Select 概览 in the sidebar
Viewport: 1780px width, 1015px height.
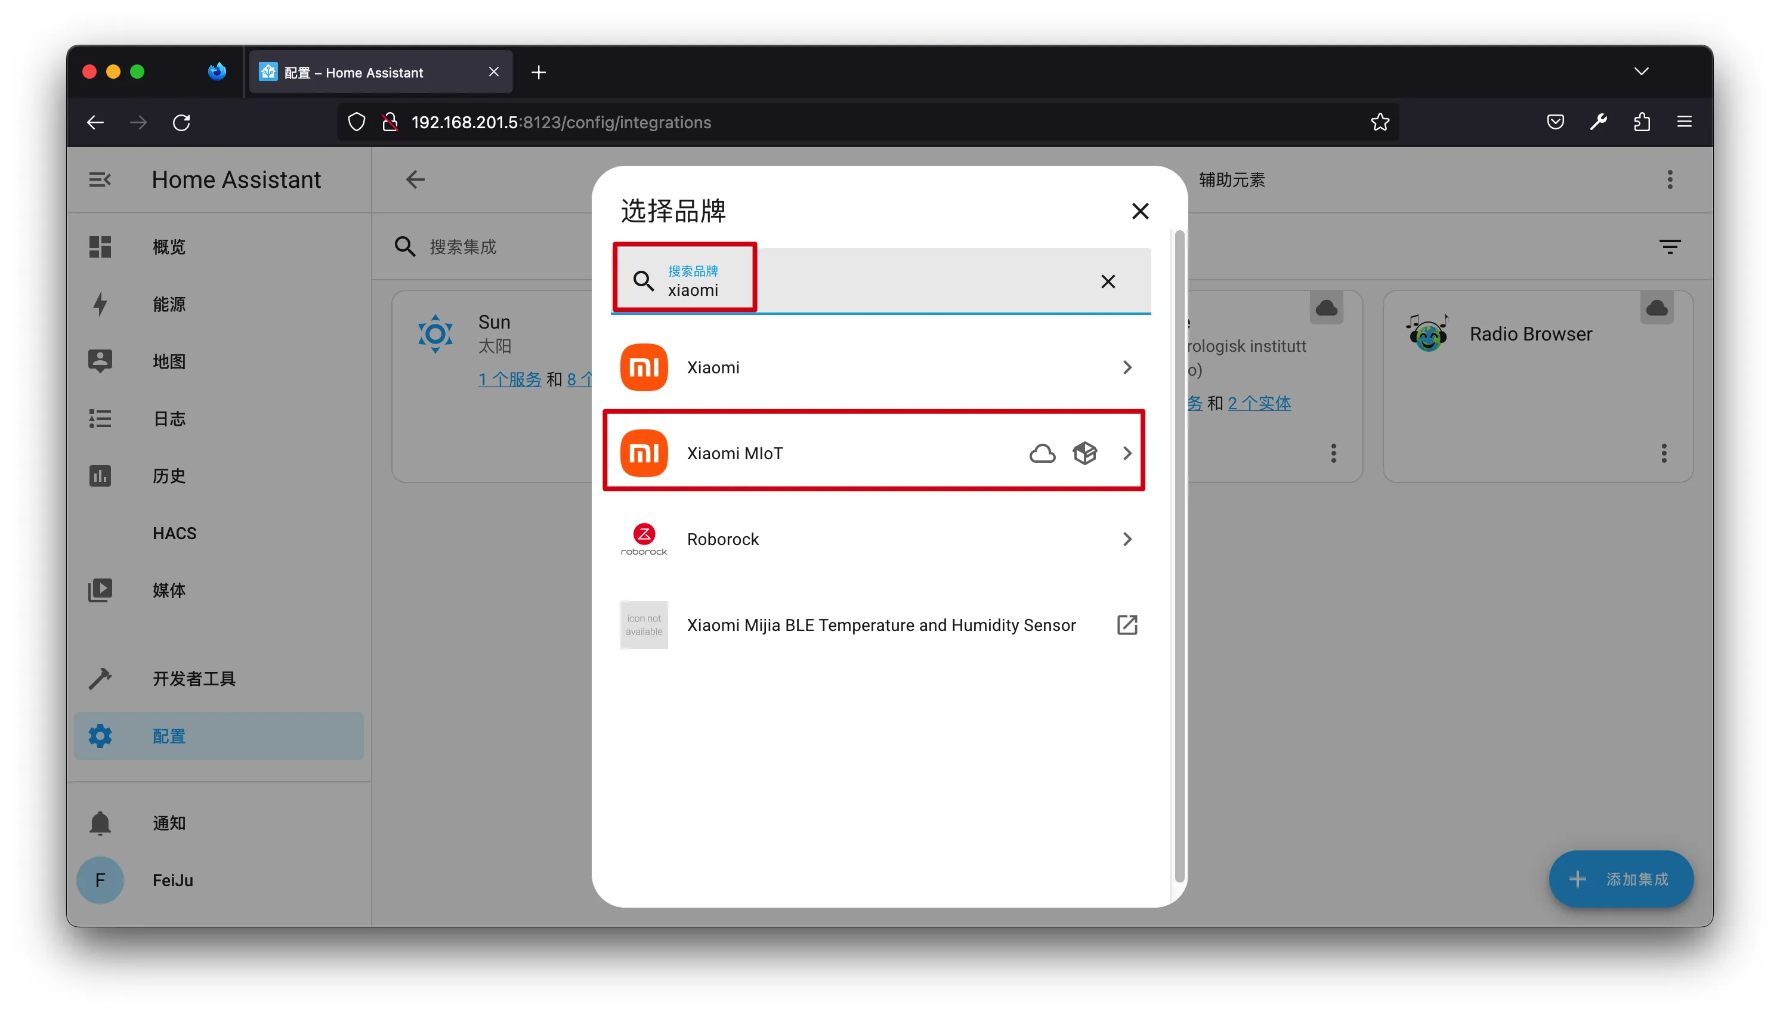pyautogui.click(x=219, y=247)
